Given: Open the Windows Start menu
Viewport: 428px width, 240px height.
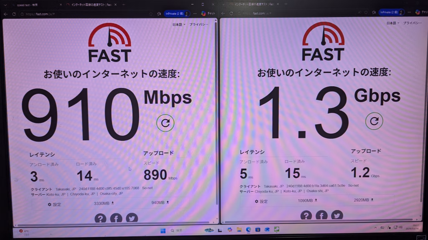Looking at the screenshot, I should click(163, 231).
